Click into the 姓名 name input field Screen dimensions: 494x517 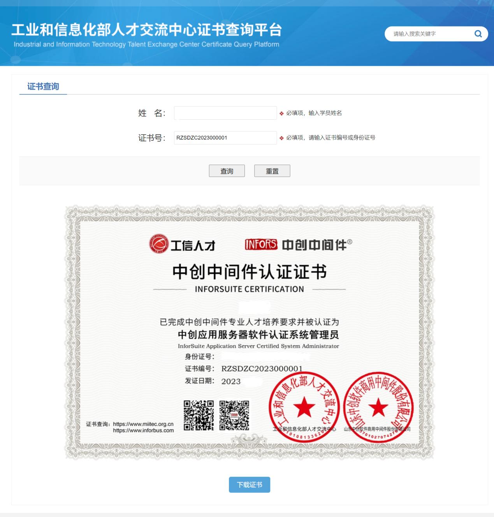225,113
